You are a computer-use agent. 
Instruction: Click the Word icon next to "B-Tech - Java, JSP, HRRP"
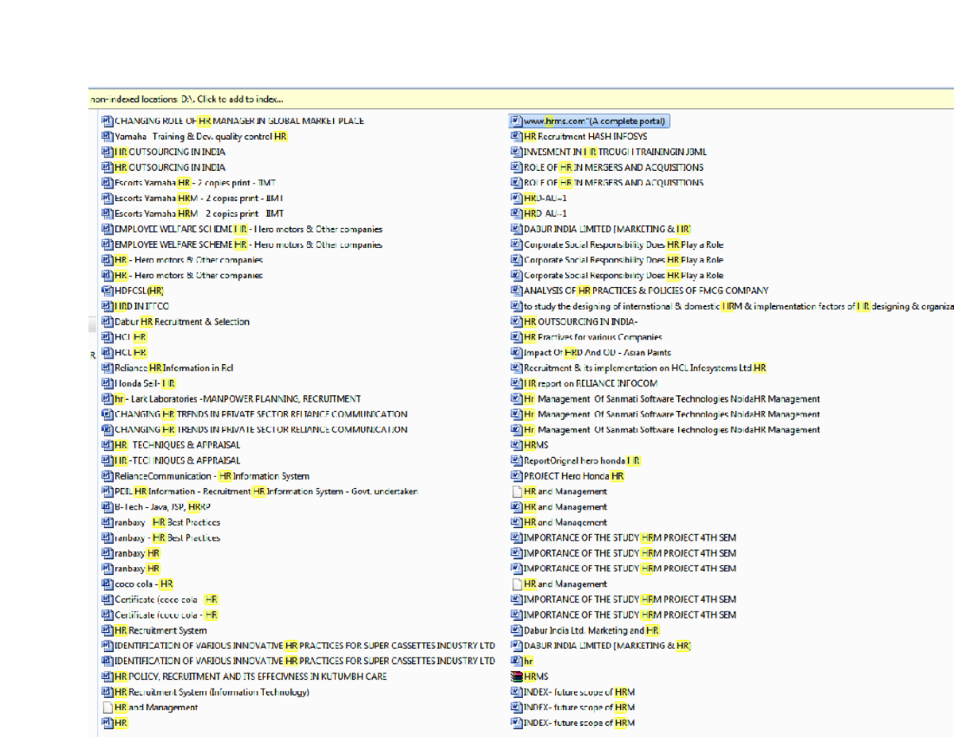(106, 506)
